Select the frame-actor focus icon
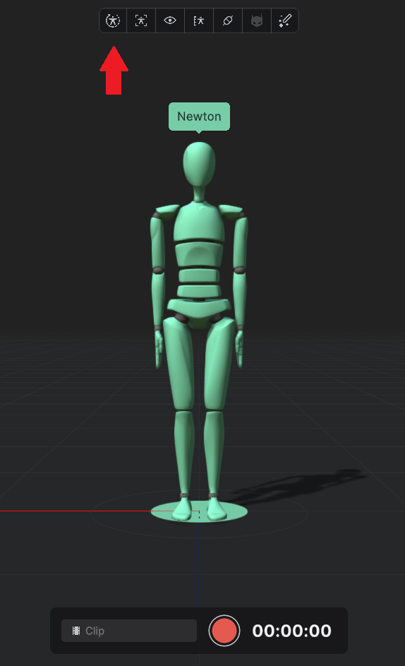 tap(141, 20)
